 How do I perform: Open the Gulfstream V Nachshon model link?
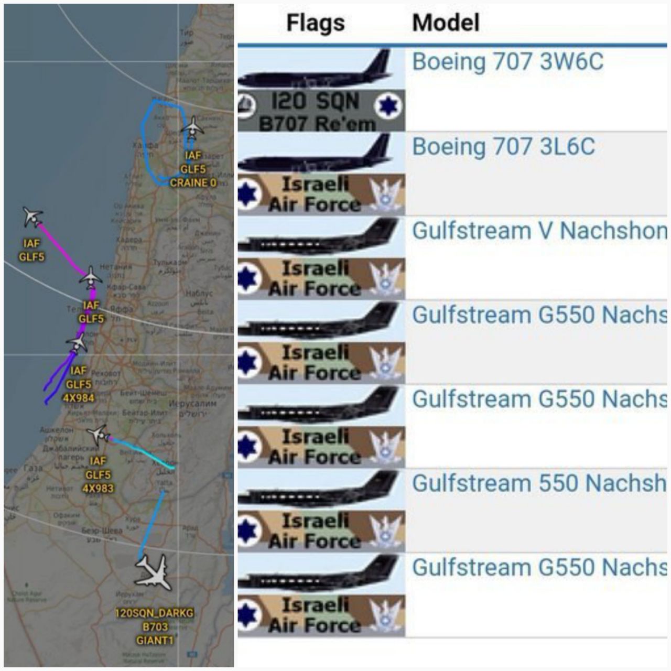539,231
